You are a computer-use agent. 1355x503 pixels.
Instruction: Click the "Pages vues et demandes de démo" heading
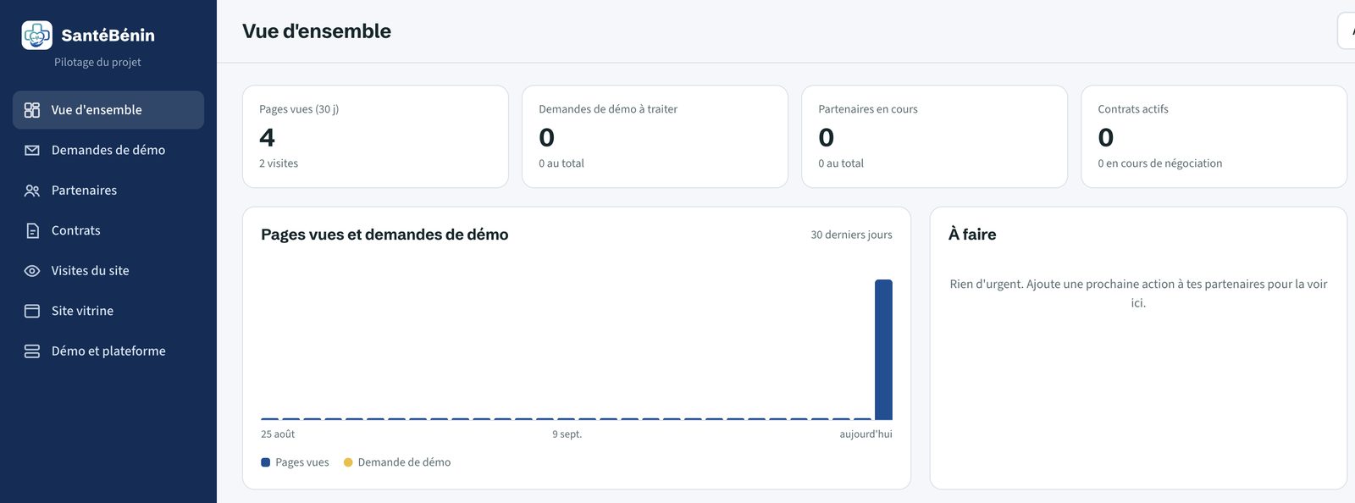point(384,235)
